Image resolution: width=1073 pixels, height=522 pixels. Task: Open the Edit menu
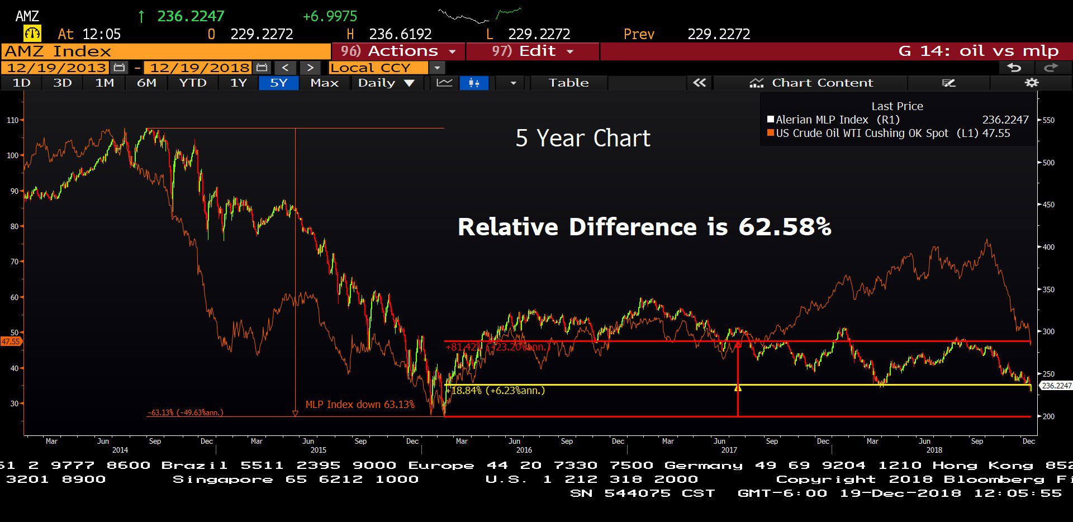pos(533,51)
